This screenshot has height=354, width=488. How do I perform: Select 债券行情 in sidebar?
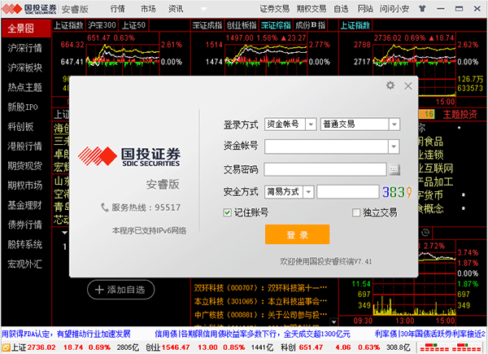pyautogui.click(x=24, y=225)
